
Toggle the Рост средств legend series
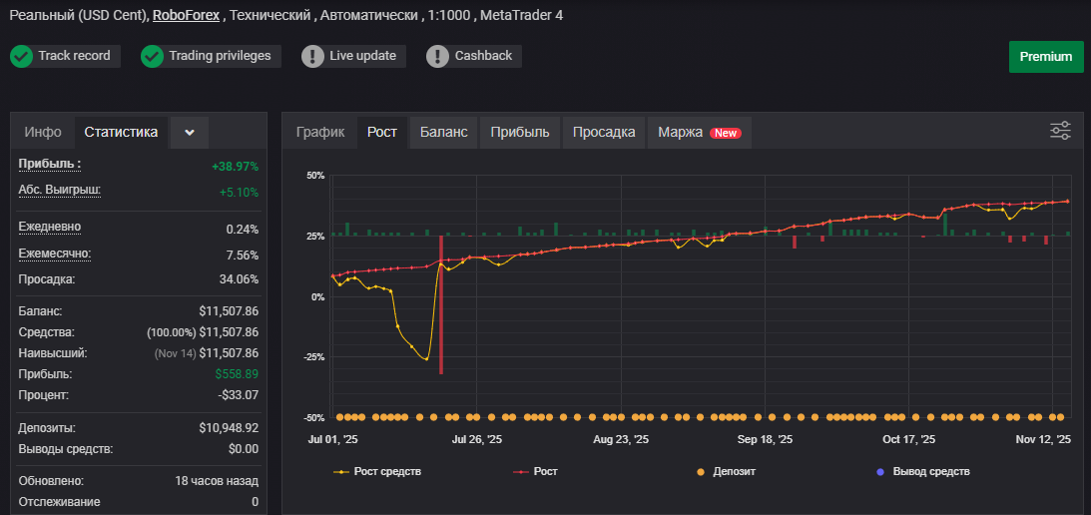377,472
